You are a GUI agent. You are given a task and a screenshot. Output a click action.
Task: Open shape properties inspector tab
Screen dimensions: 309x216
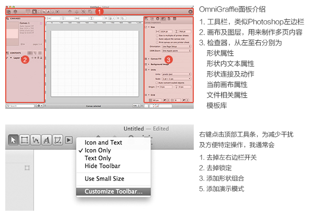147,19
